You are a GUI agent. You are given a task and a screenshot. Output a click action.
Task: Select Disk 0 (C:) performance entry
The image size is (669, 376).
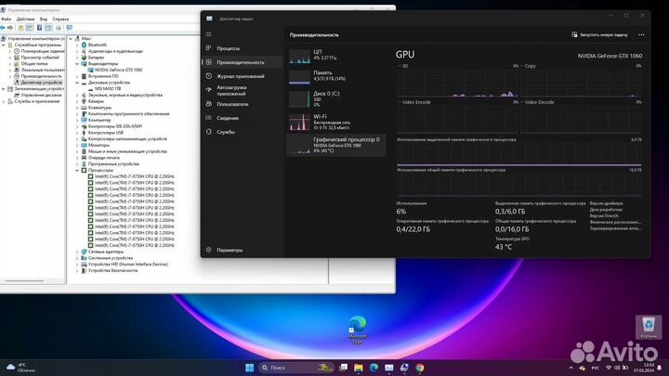336,99
